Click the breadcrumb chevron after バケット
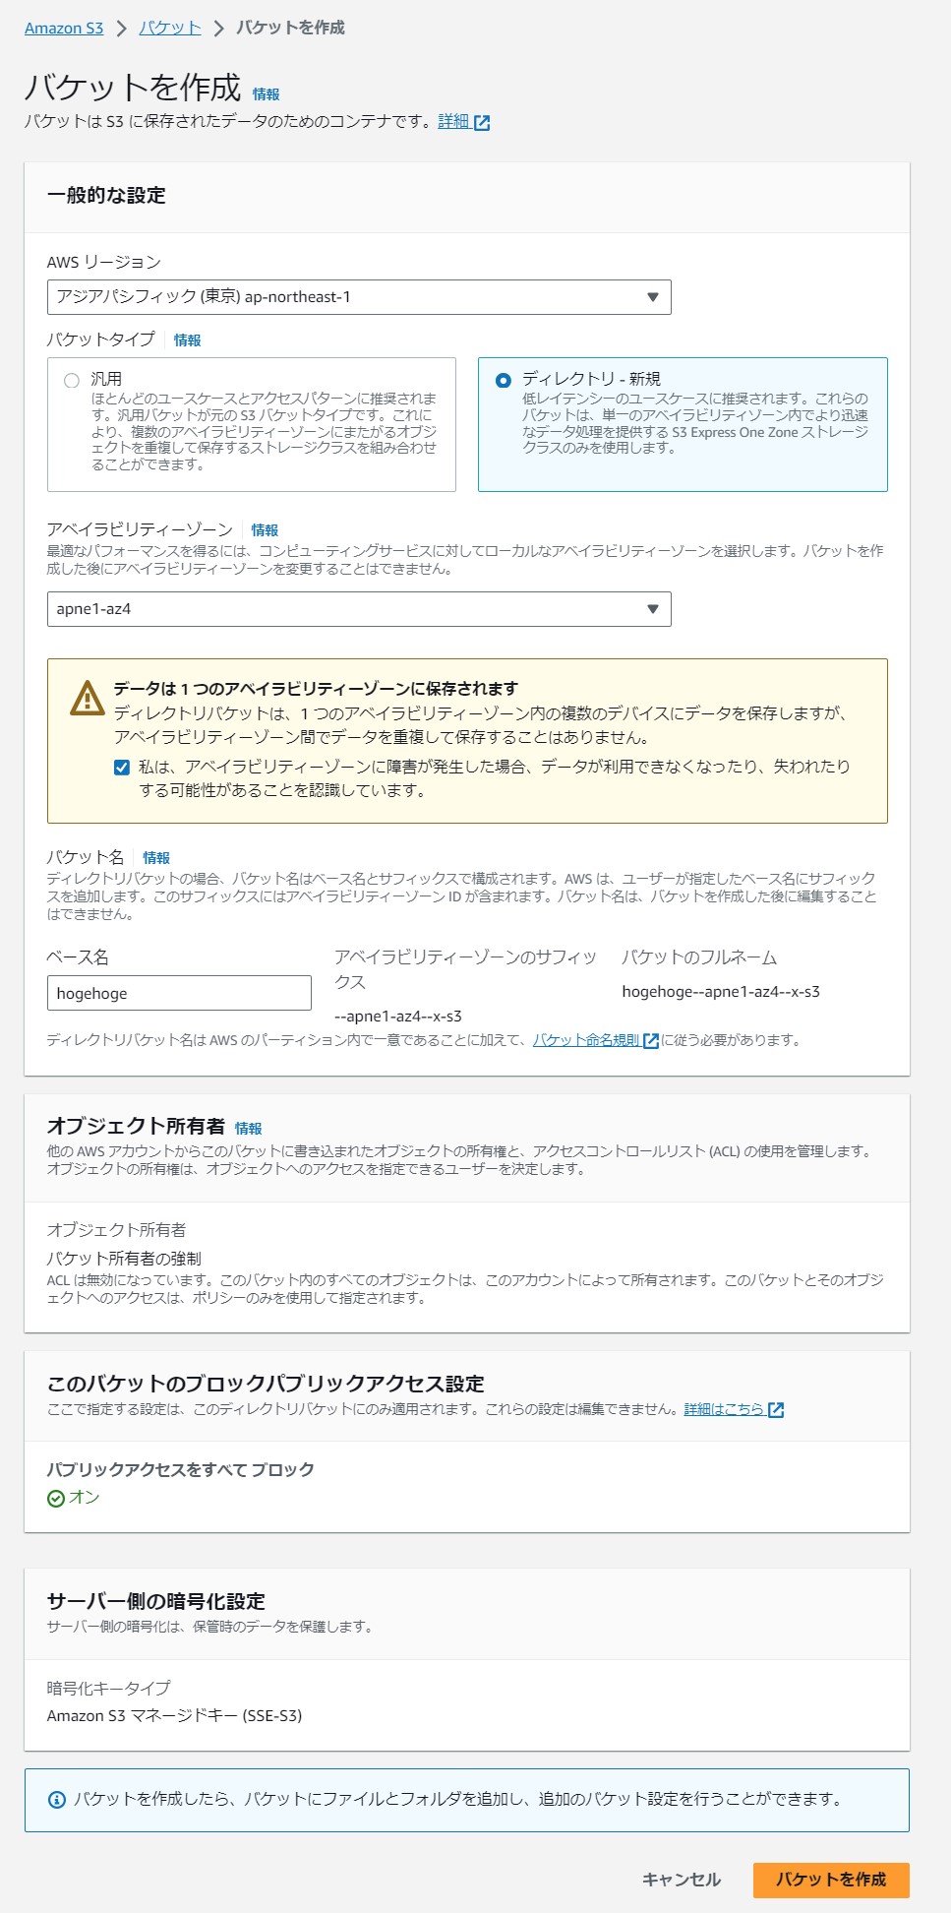This screenshot has width=951, height=1913. pos(219,29)
